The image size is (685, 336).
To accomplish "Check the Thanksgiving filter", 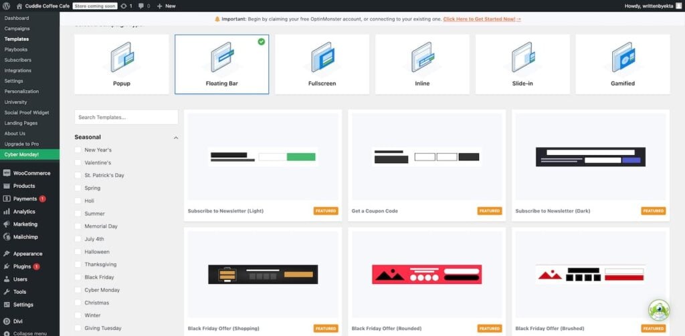I will click(x=78, y=265).
